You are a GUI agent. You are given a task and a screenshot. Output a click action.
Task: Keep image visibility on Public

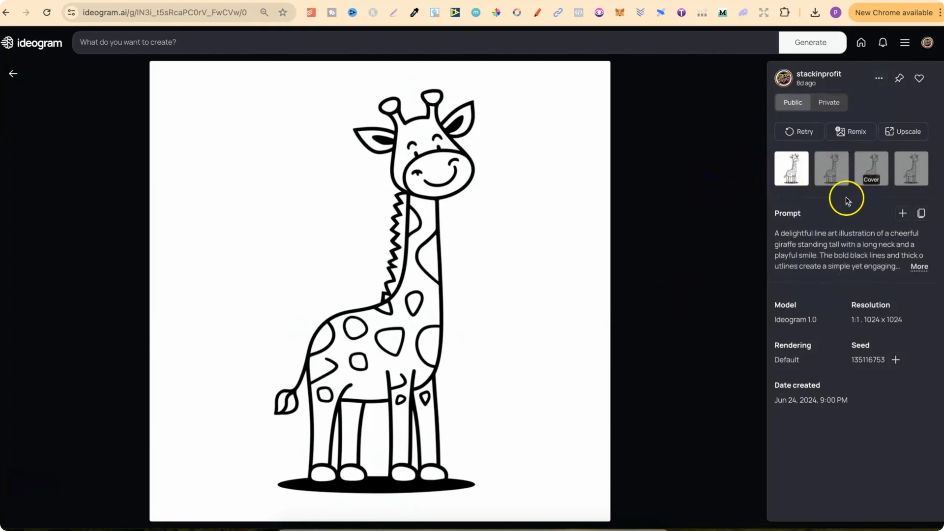coord(793,102)
